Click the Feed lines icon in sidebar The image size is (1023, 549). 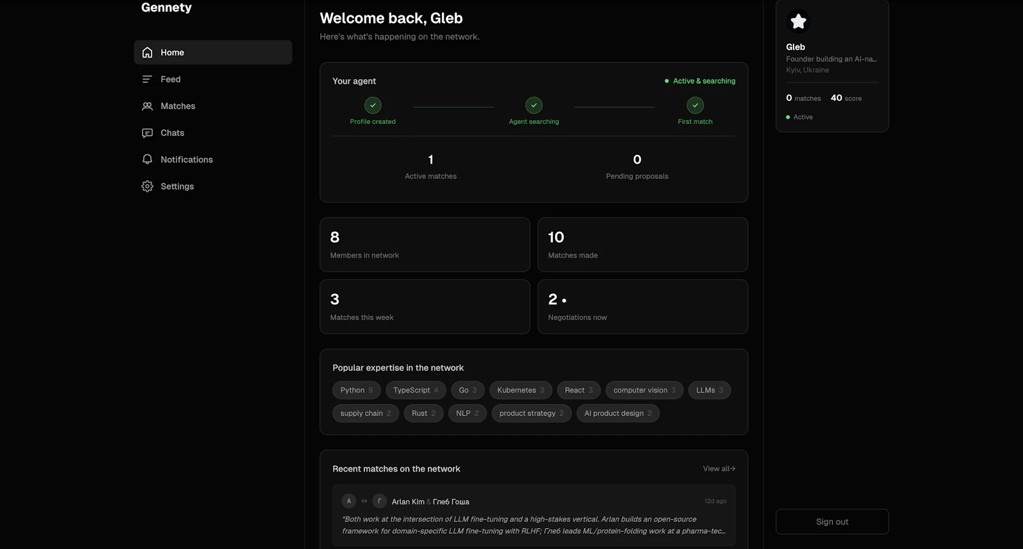147,79
